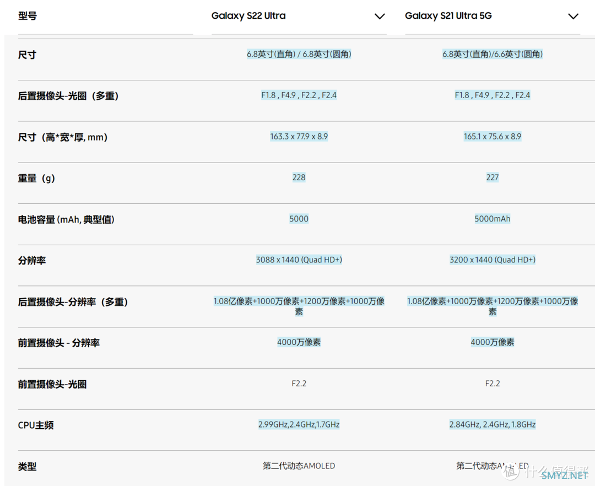The height and width of the screenshot is (486, 595).
Task: Select dimensions 163.3 x 77.9 x 8.9
Action: click(299, 137)
